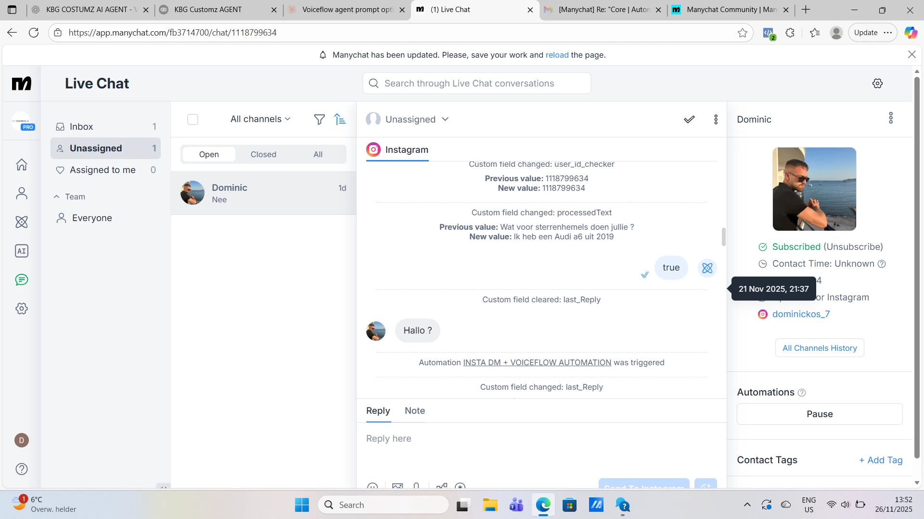
Task: Expand the All channels dropdown
Action: click(x=260, y=119)
